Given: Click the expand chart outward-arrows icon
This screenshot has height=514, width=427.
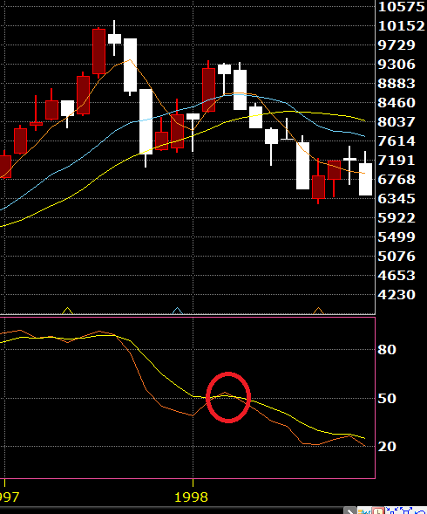Looking at the screenshot, I should (x=406, y=511).
